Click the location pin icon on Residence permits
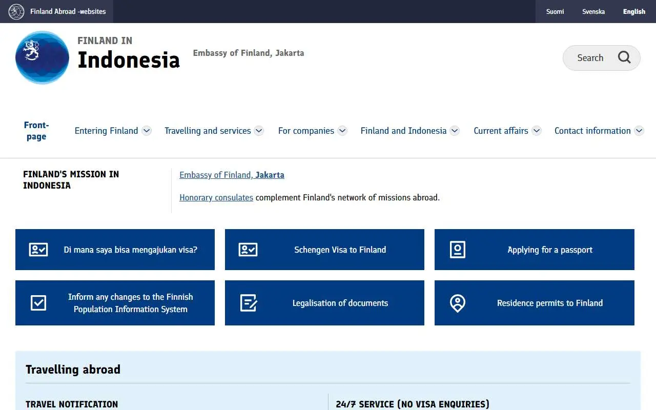Screen dimensions: 656x410 (458, 303)
